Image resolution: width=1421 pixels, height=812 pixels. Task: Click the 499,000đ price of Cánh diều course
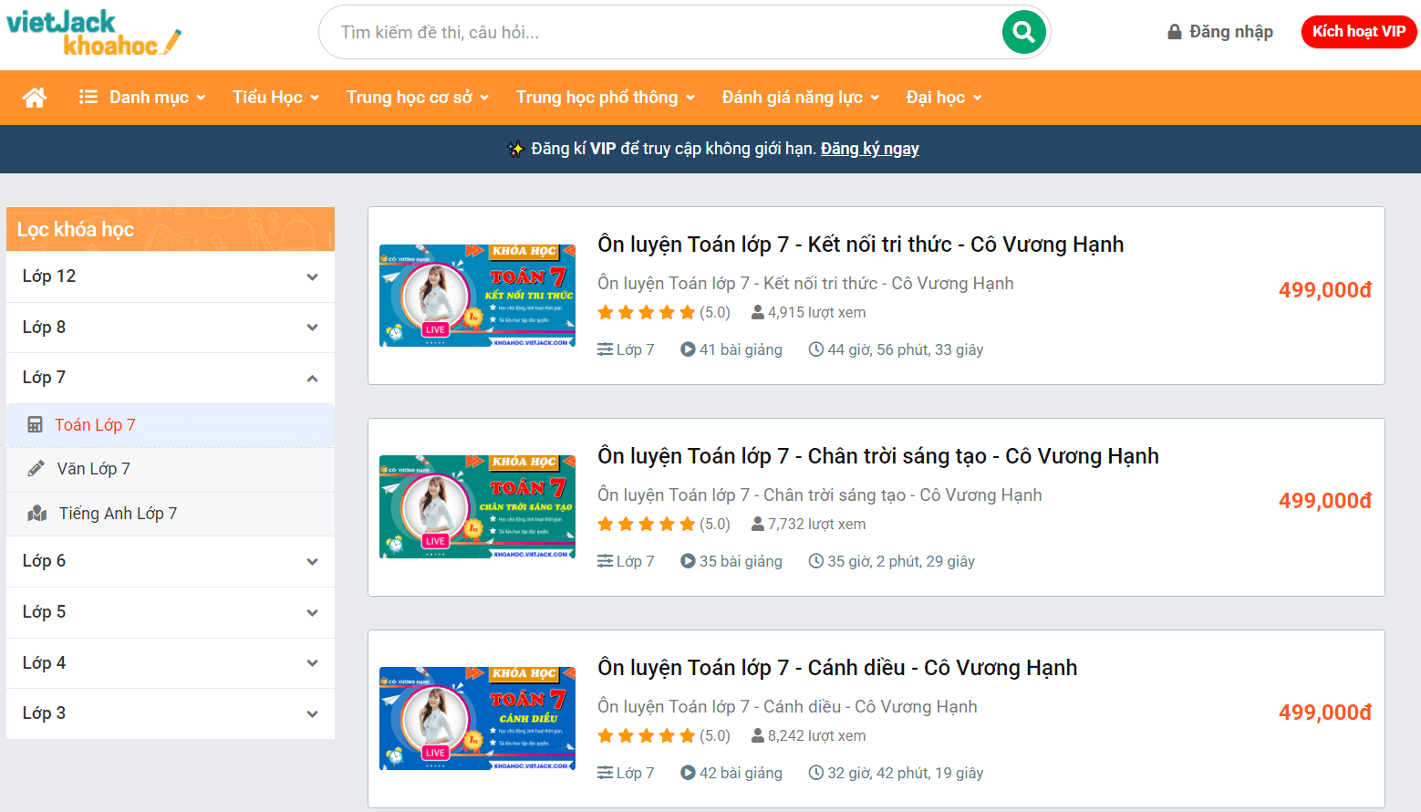point(1325,713)
